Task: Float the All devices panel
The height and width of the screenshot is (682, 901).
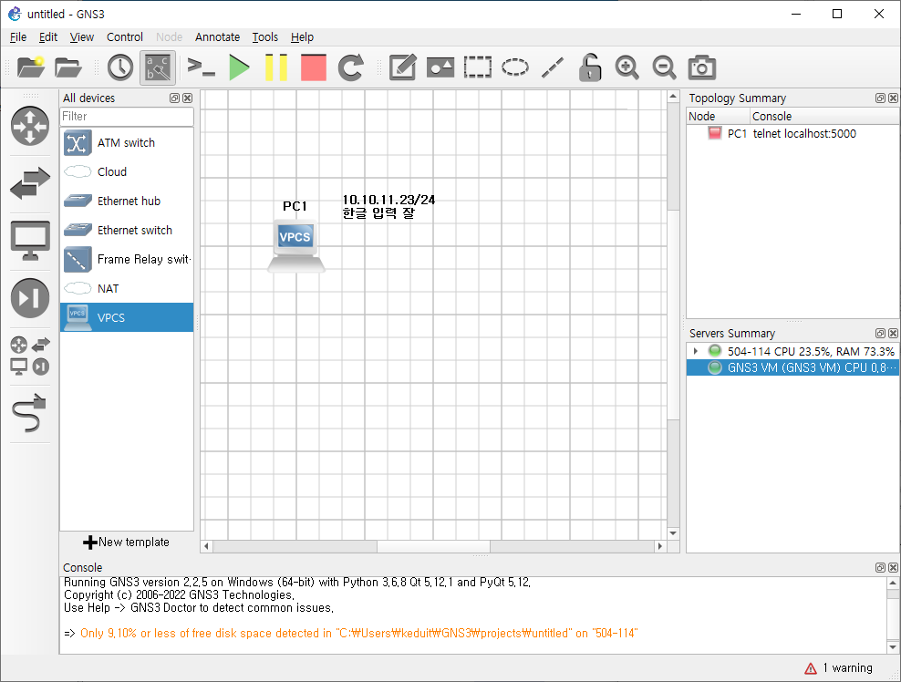Action: (175, 98)
